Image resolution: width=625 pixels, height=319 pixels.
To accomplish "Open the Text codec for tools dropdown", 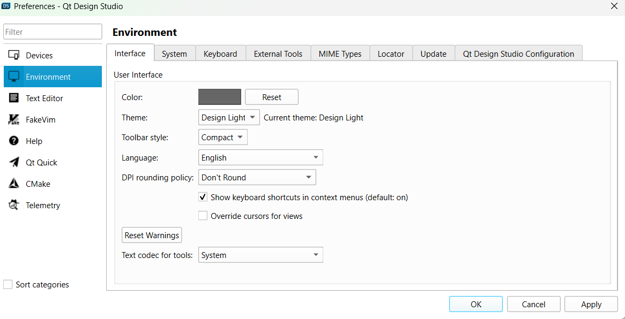I will [261, 255].
